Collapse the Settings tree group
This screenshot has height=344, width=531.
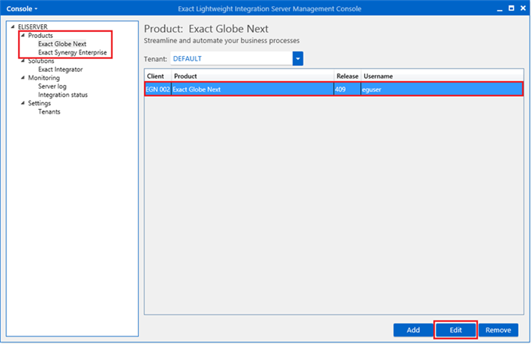(23, 103)
